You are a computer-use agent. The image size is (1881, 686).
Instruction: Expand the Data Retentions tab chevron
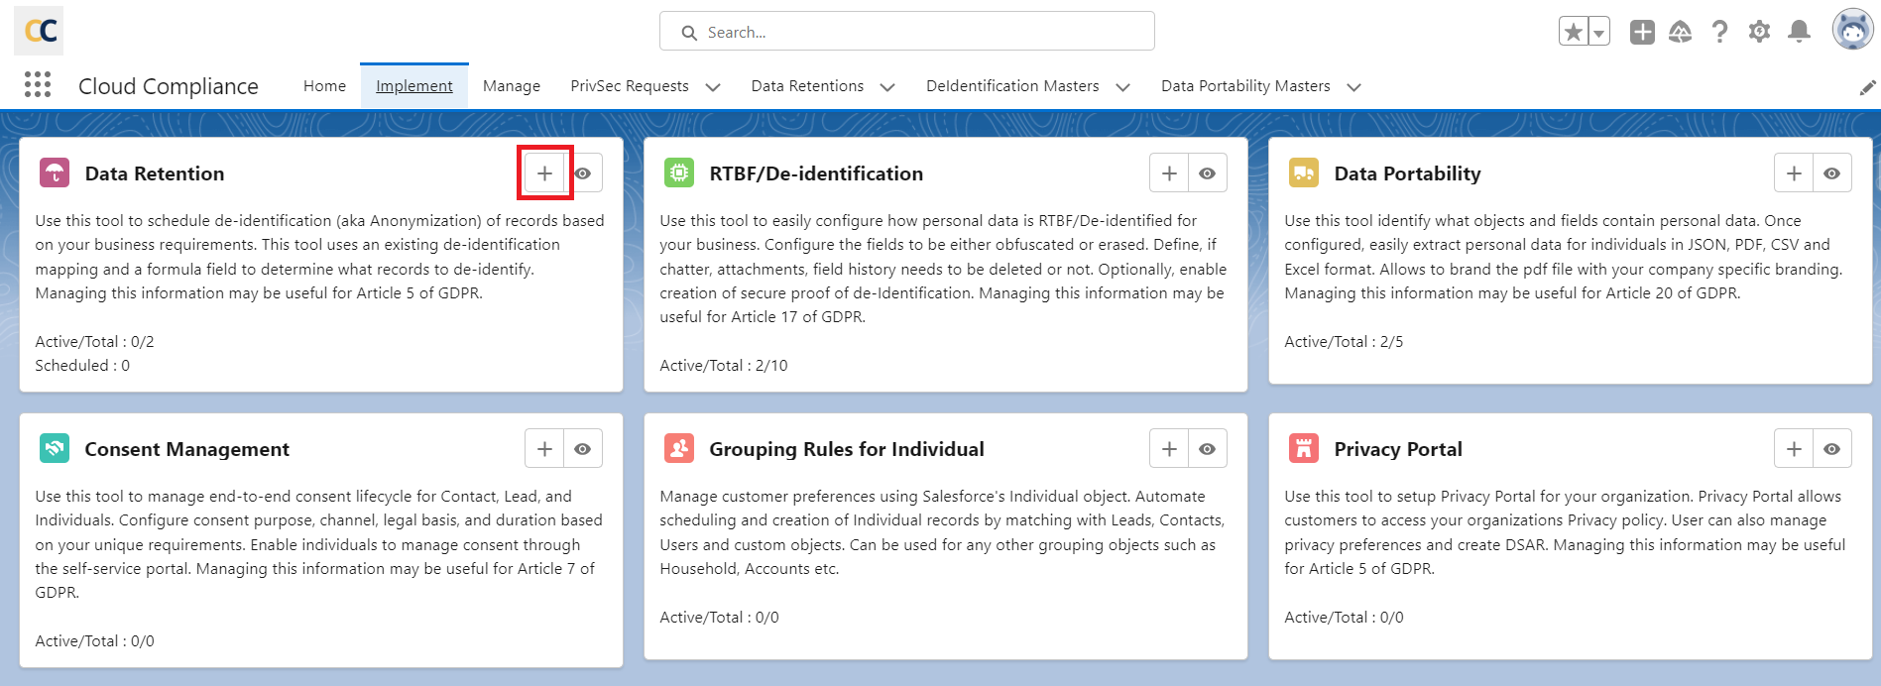(x=887, y=87)
